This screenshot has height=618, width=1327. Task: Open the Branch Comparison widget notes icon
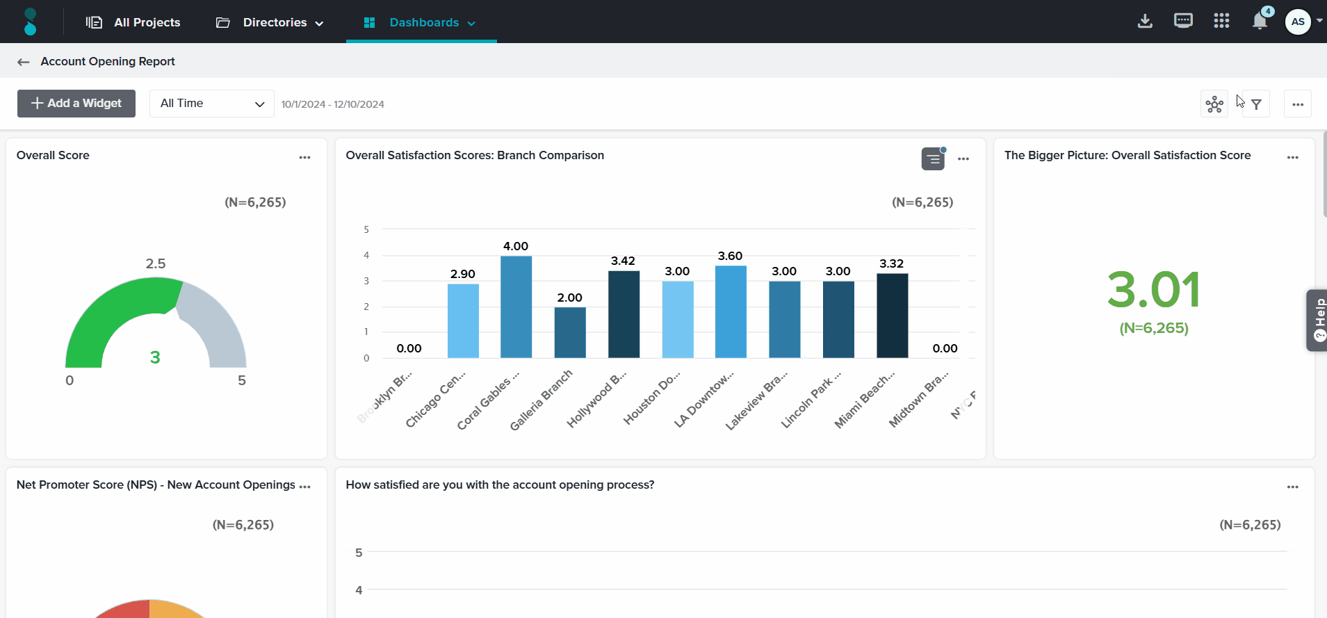[933, 159]
